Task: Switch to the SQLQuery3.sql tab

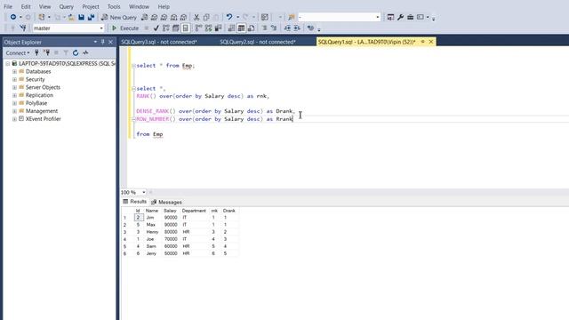Action: (159, 42)
